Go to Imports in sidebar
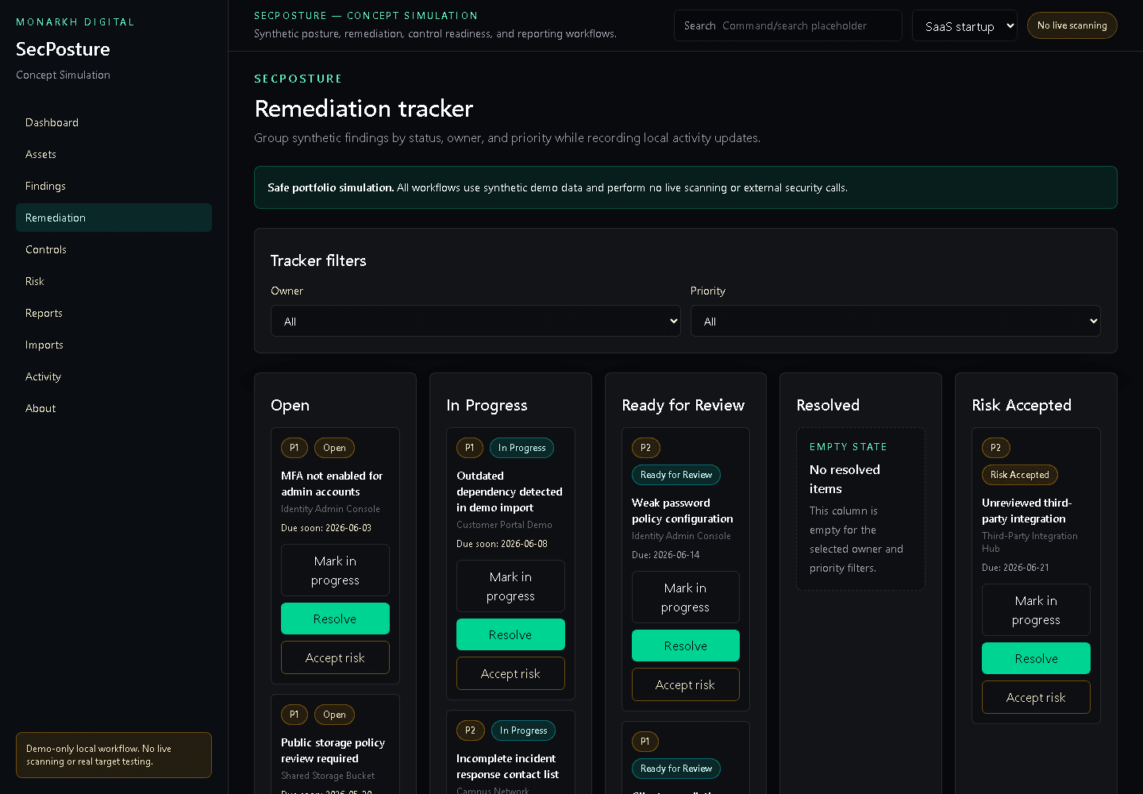 pos(114,345)
